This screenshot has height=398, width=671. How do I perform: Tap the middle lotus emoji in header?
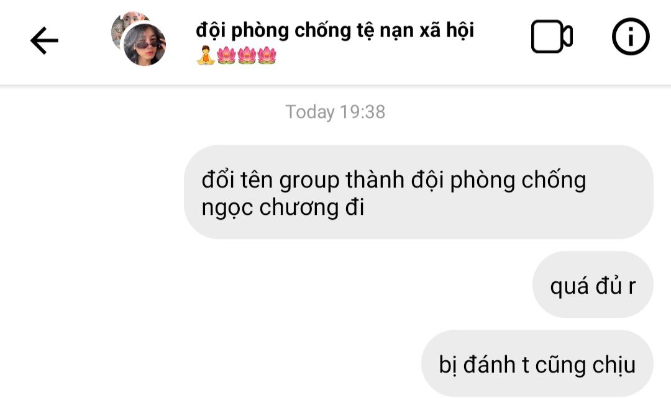click(247, 56)
